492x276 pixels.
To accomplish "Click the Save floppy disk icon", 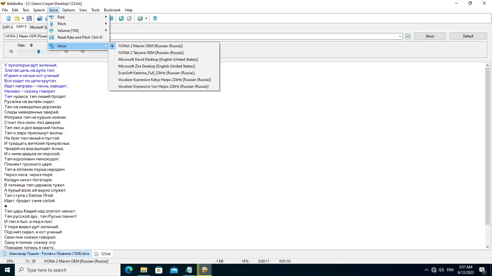I will coord(29,18).
